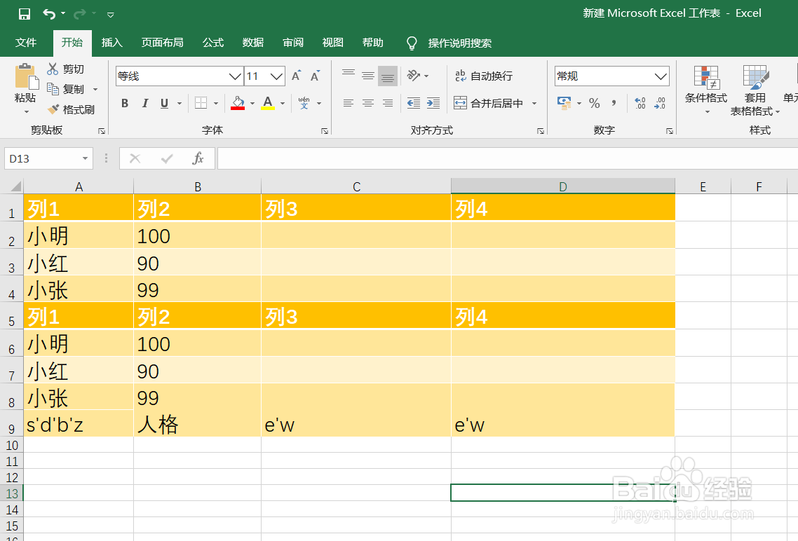The height and width of the screenshot is (541, 798).
Task: Open the 数据 ribbon tab
Action: pos(253,43)
